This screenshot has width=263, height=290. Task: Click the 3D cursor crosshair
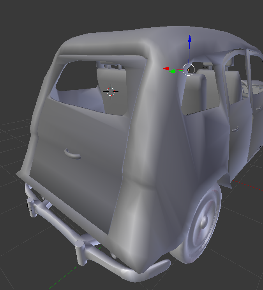click(x=111, y=92)
